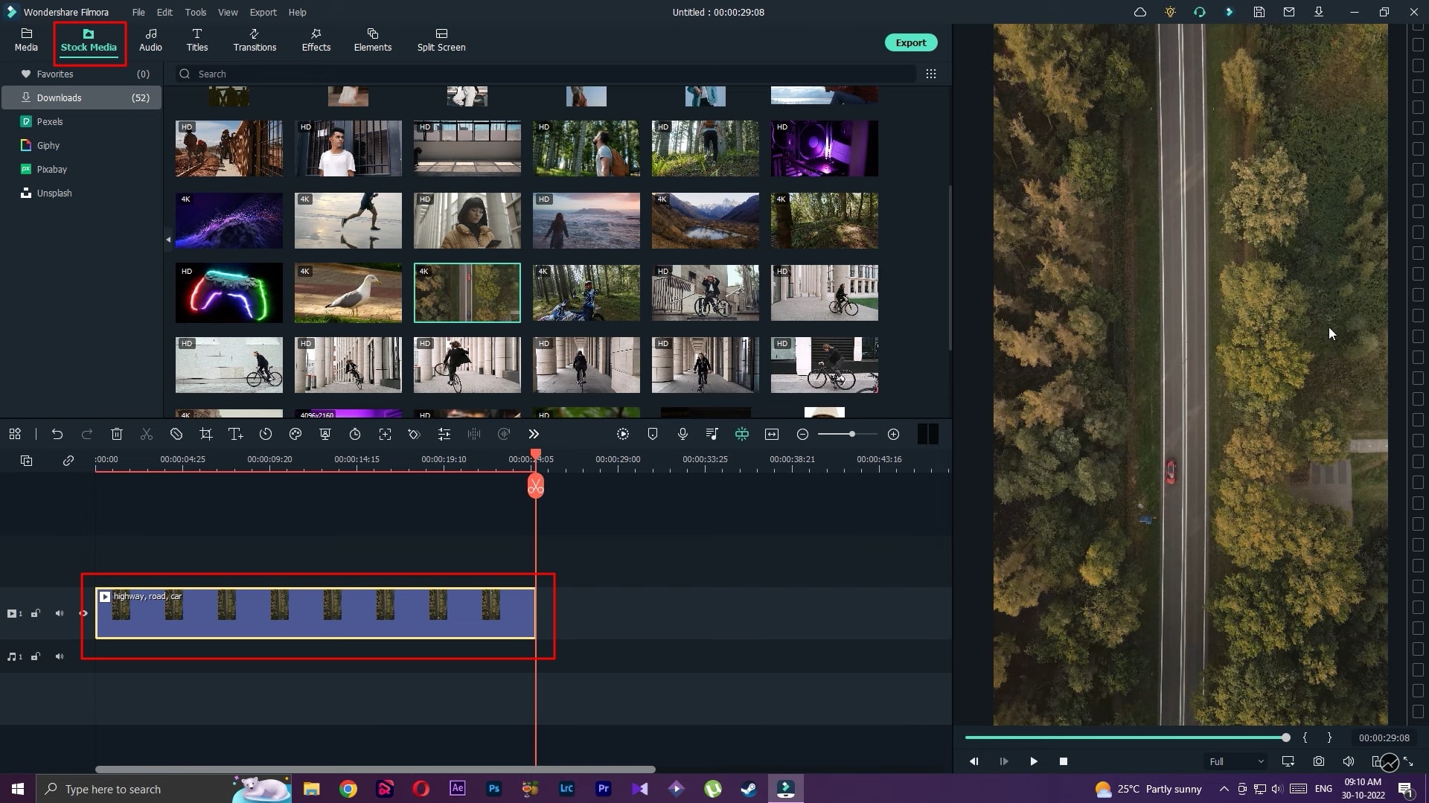Screen dimensions: 1429x803
Task: Mute video track 1
Action: point(60,613)
